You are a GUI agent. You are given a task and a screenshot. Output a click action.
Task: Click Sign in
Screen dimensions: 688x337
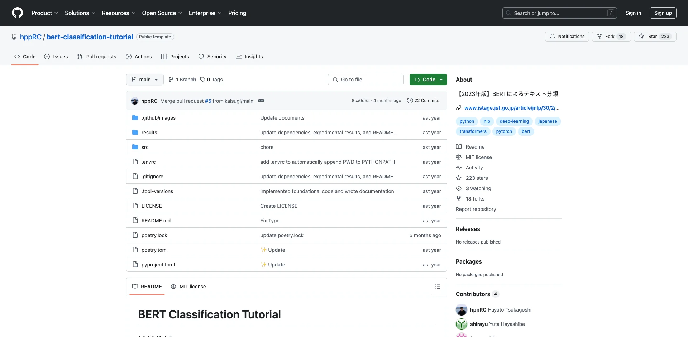point(633,13)
